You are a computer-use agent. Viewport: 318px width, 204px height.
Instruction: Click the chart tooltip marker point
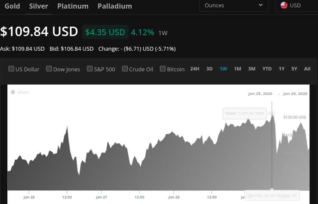point(272,113)
